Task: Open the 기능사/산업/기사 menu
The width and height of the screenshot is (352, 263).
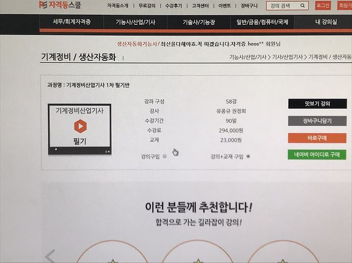Action: pos(135,22)
